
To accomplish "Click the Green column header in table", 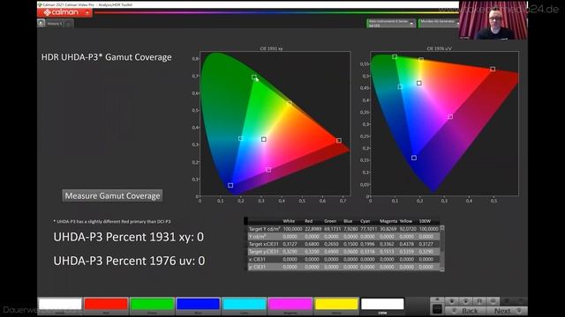I will click(330, 221).
